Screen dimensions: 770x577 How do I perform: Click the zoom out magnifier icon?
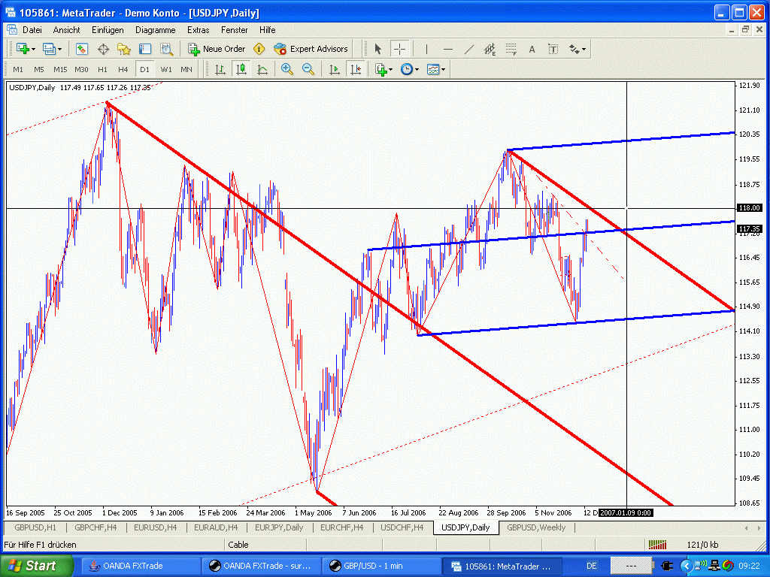308,69
